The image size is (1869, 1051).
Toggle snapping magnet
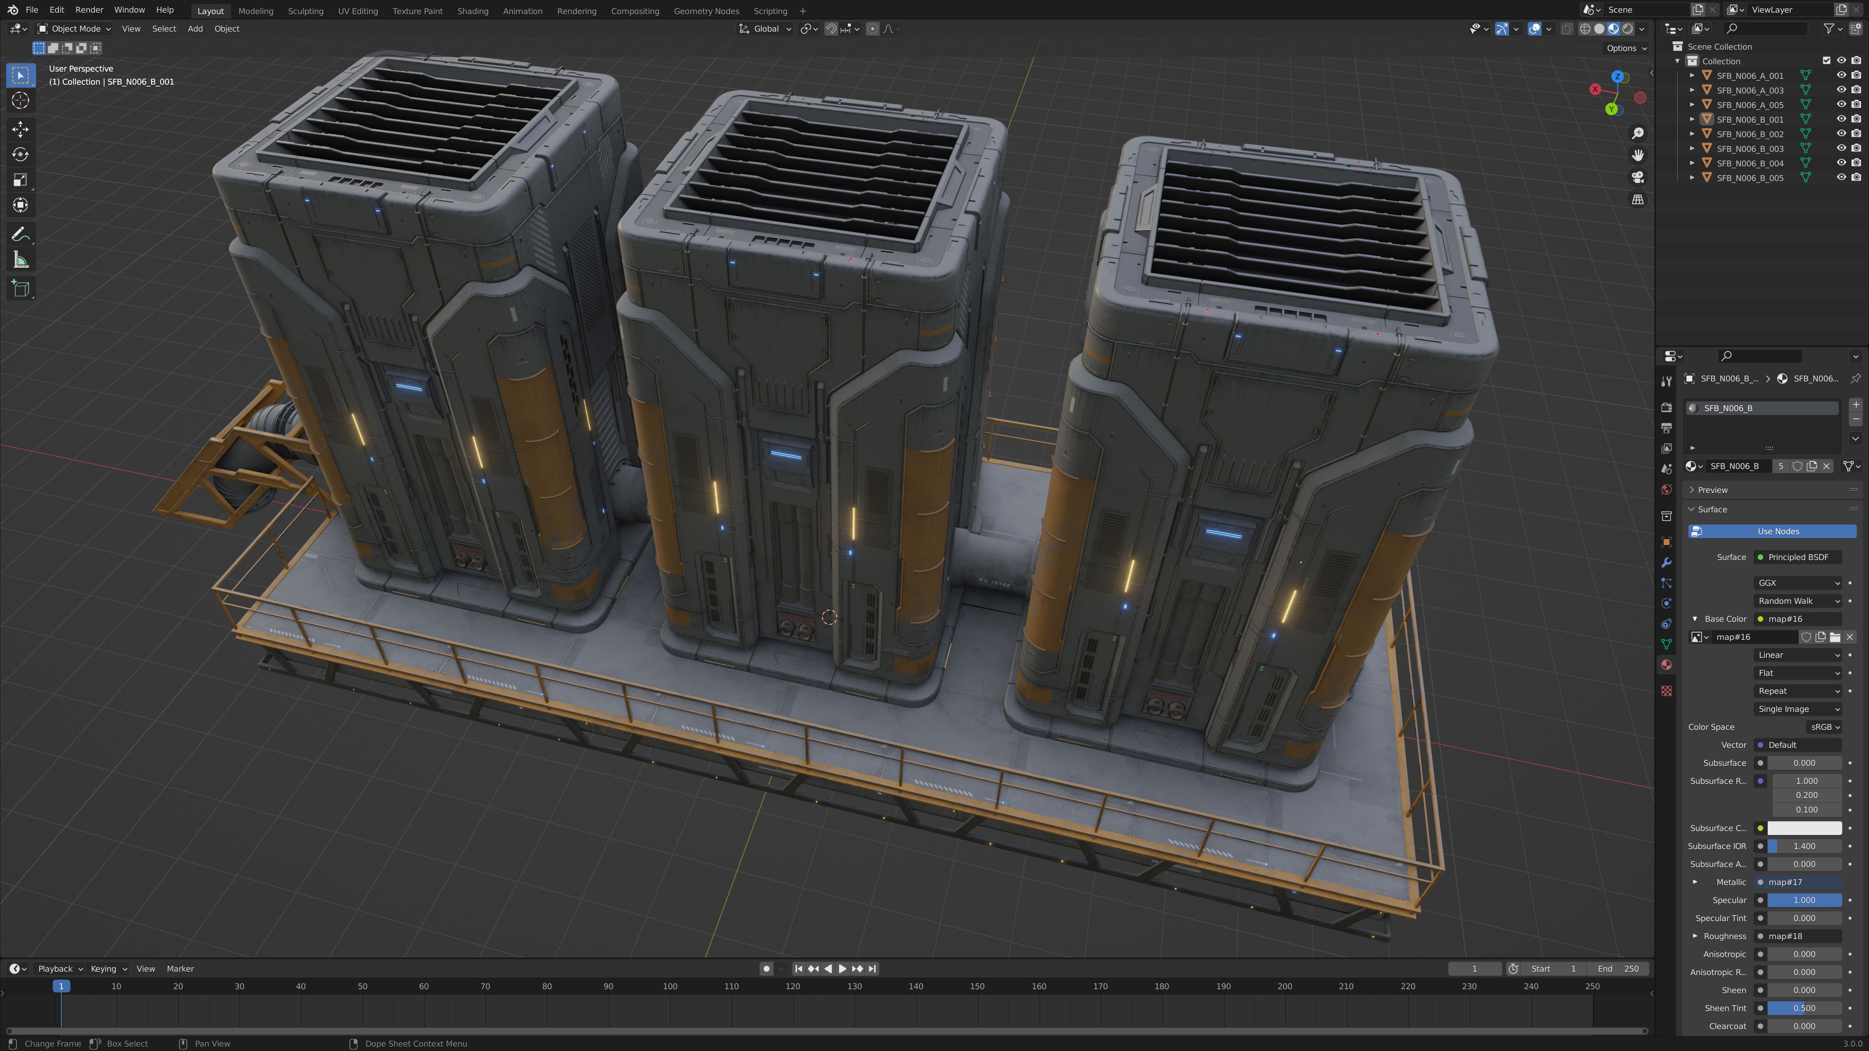(831, 29)
